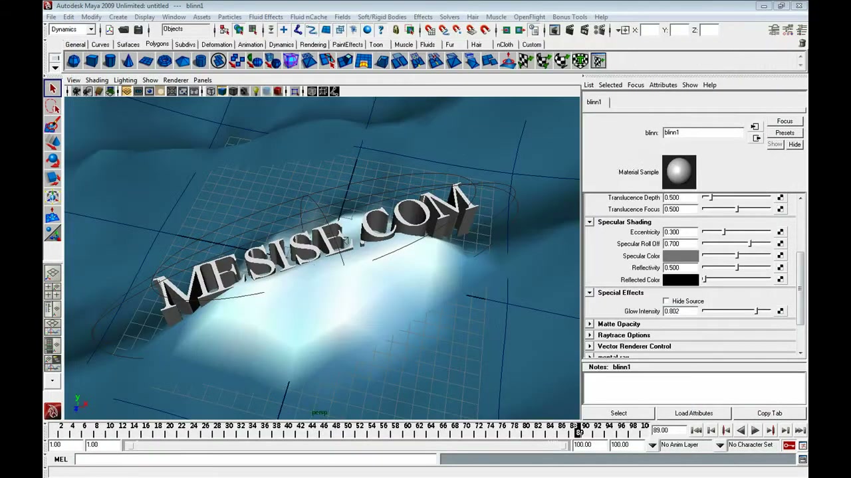Click the Save scene icon
This screenshot has width=851, height=478.
138,30
